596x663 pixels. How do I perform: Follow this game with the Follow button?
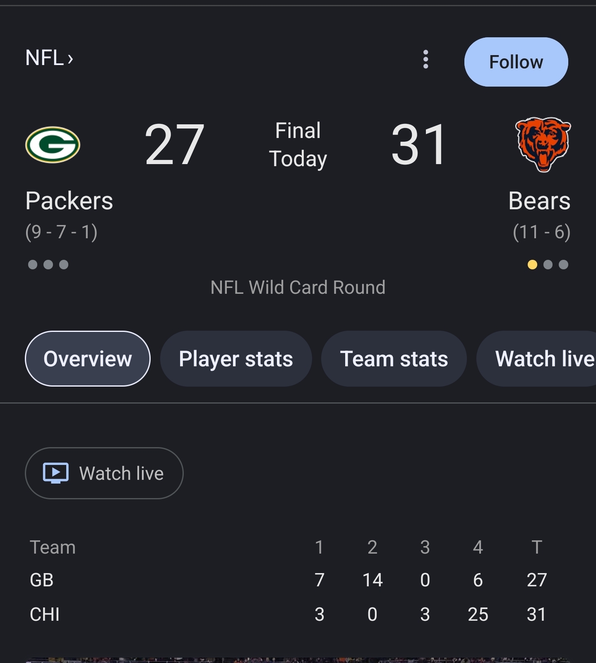516,62
